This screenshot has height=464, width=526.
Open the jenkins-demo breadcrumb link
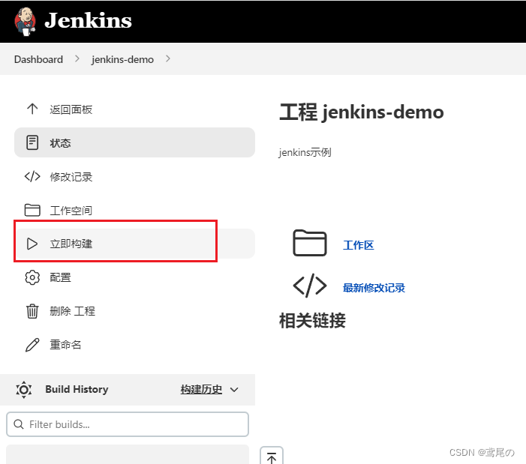click(x=122, y=59)
